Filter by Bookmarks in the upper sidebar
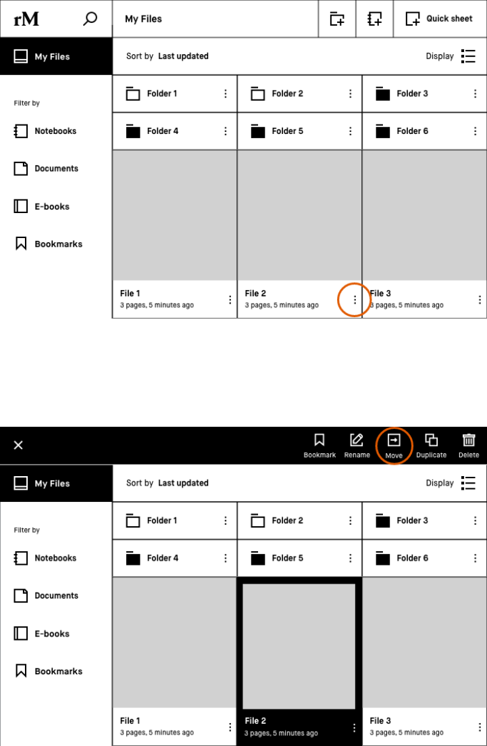 48,243
